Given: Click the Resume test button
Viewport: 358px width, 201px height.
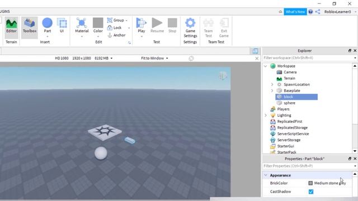Looking at the screenshot, I should [x=157, y=25].
